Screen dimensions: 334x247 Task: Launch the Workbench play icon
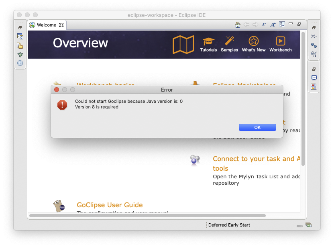280,41
